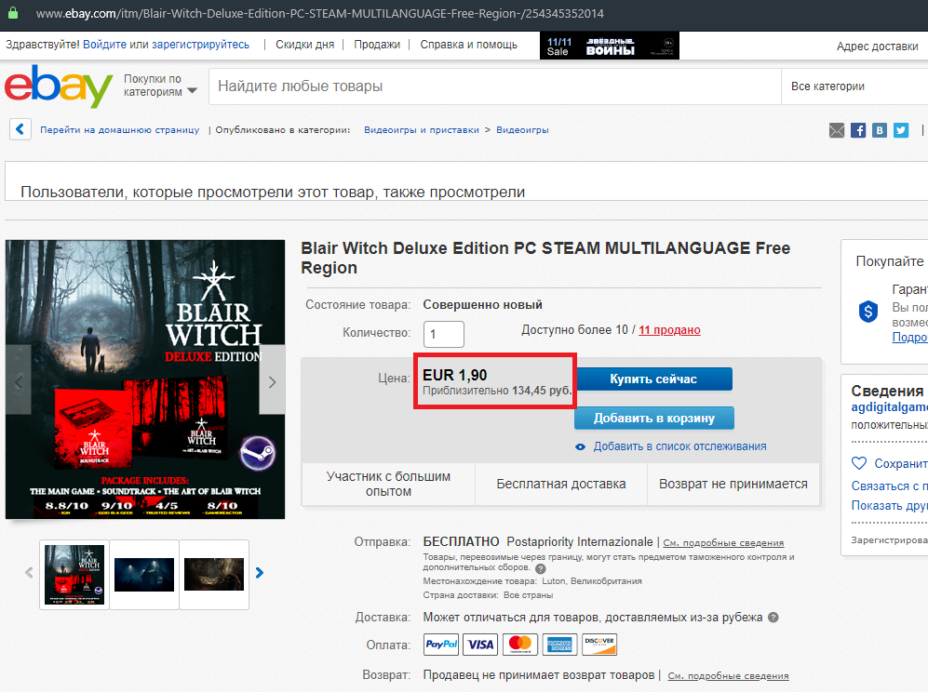Open seller 'agdigitalgame' profile link
The height and width of the screenshot is (692, 928).
tap(890, 406)
